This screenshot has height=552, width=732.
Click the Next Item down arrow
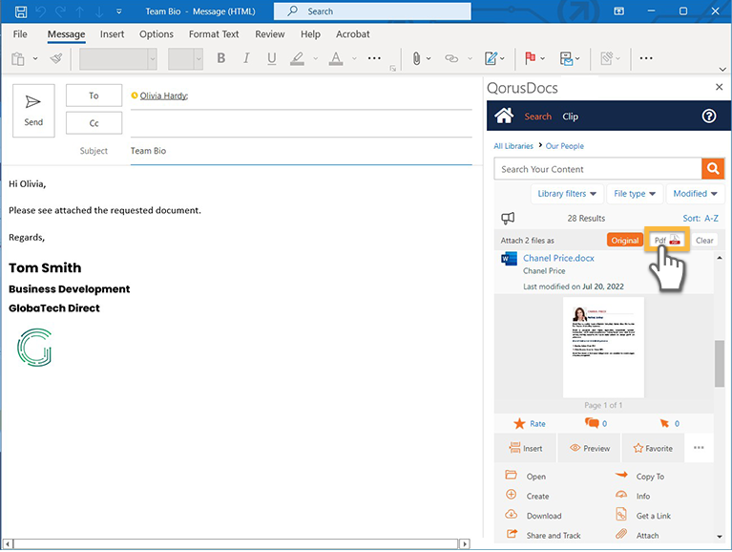(x=99, y=11)
